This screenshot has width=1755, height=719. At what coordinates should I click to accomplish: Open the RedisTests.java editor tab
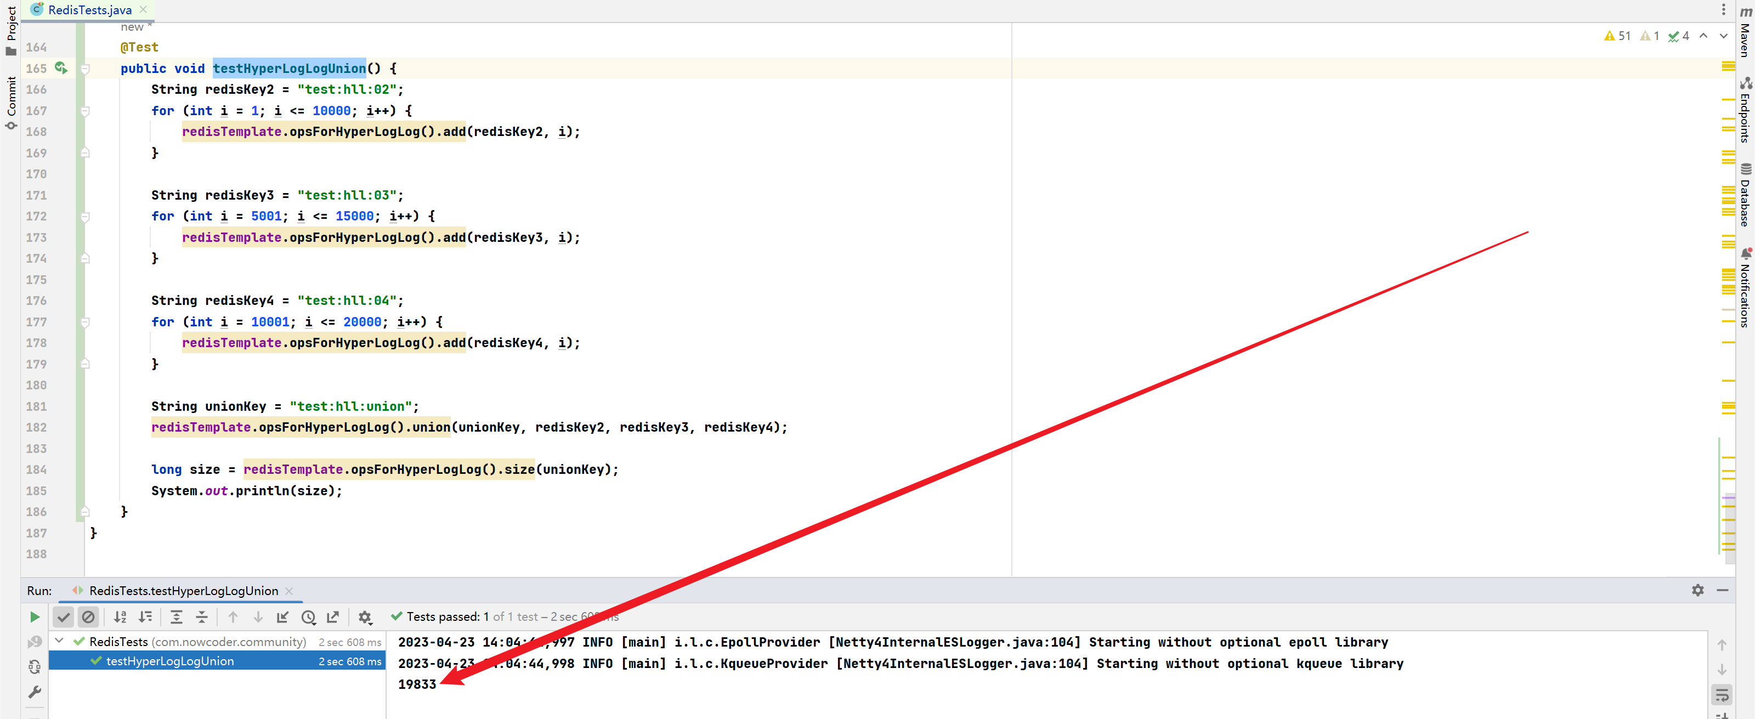pos(90,9)
